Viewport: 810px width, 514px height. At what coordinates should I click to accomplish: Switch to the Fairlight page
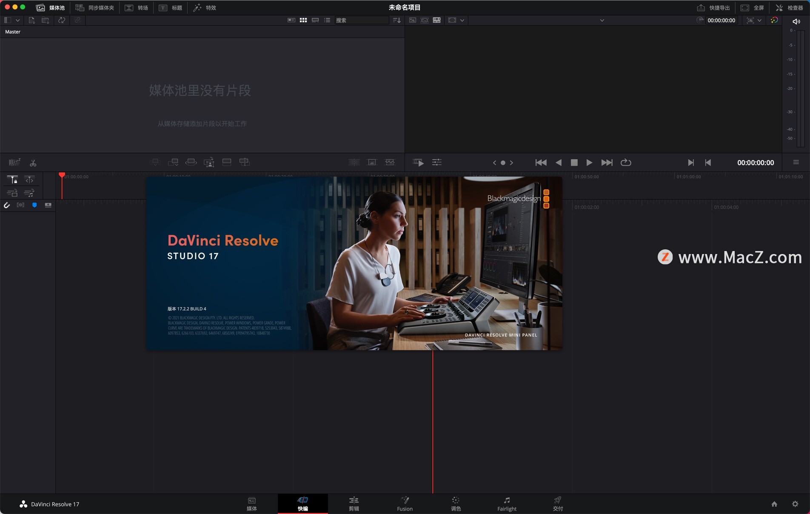pos(507,504)
